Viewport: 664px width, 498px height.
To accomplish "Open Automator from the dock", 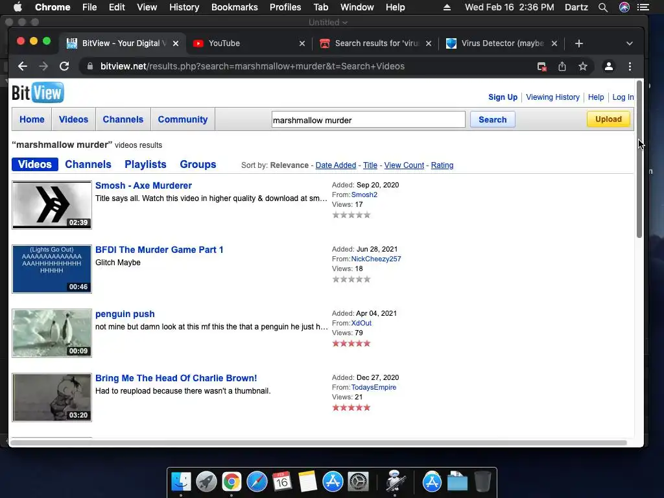I will 395,482.
